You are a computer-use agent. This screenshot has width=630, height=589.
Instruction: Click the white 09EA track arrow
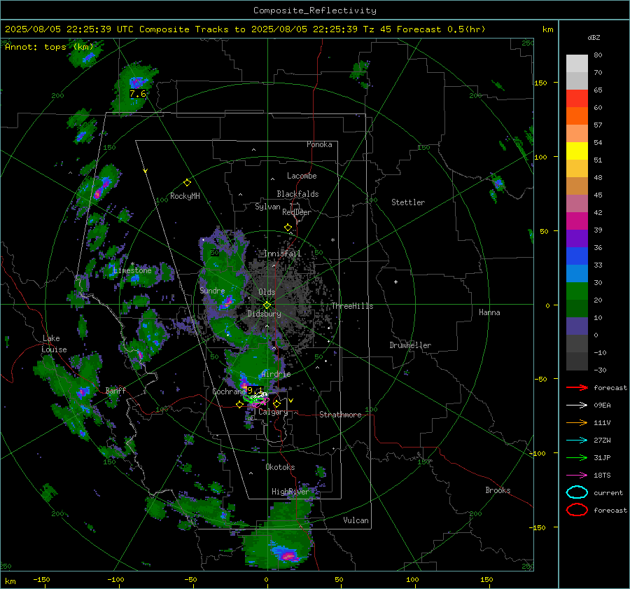coord(577,406)
